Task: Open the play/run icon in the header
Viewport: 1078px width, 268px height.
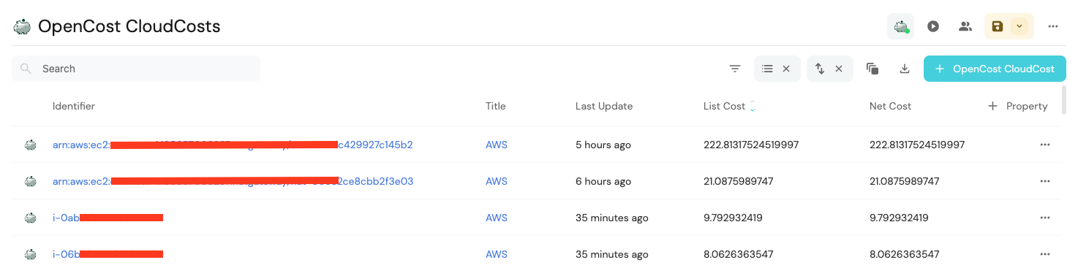Action: (933, 26)
